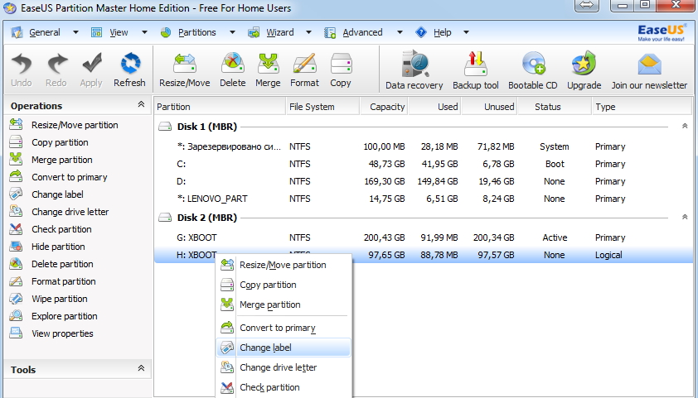Choose Convert to primary in context menu
Viewport: 698px width, 398px height.
pos(284,328)
